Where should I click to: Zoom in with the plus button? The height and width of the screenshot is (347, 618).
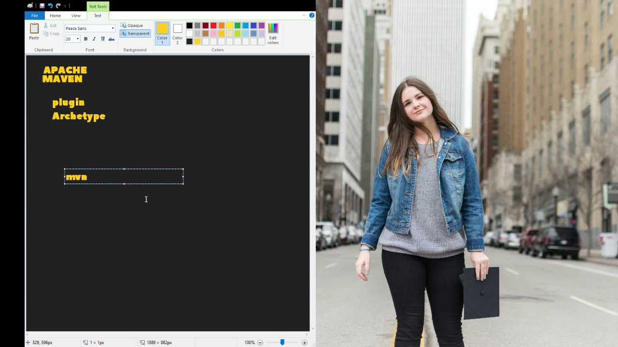point(304,343)
